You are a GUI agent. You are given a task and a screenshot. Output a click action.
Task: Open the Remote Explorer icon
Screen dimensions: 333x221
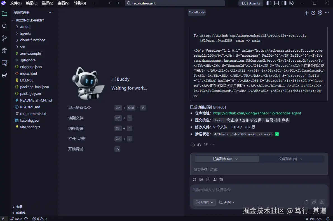4,63
